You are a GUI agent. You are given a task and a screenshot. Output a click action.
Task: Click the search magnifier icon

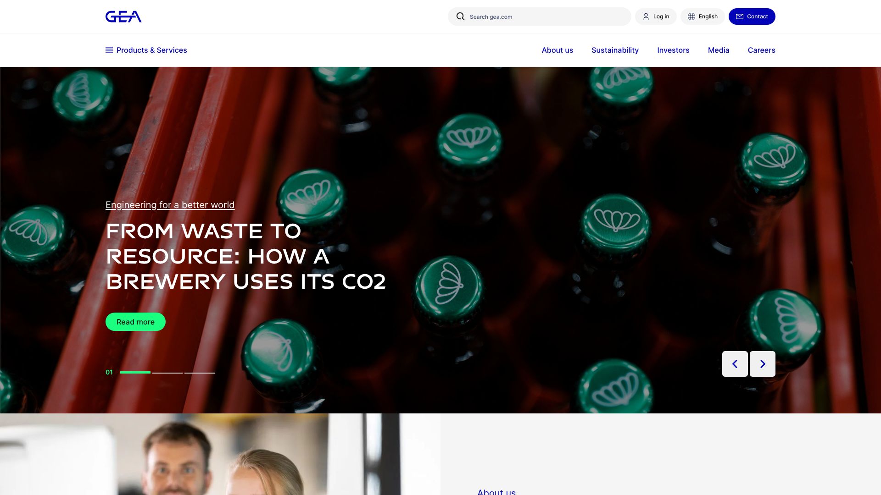[x=460, y=16]
